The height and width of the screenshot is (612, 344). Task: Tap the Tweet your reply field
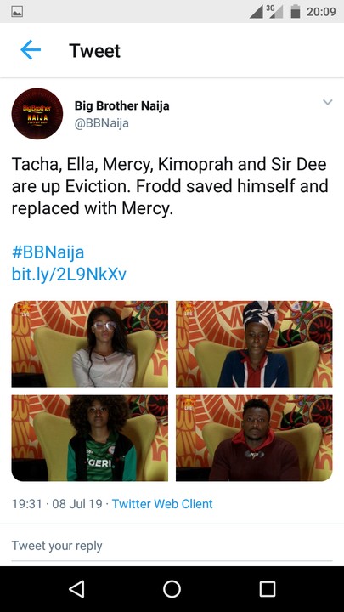coord(172,545)
